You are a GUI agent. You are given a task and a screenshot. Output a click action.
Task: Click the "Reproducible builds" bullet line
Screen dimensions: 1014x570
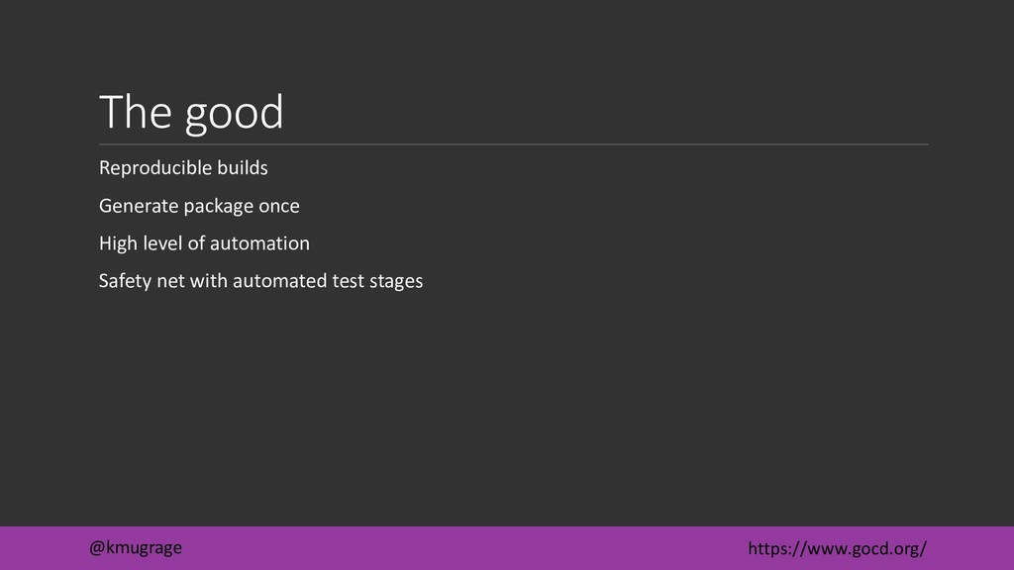click(183, 168)
